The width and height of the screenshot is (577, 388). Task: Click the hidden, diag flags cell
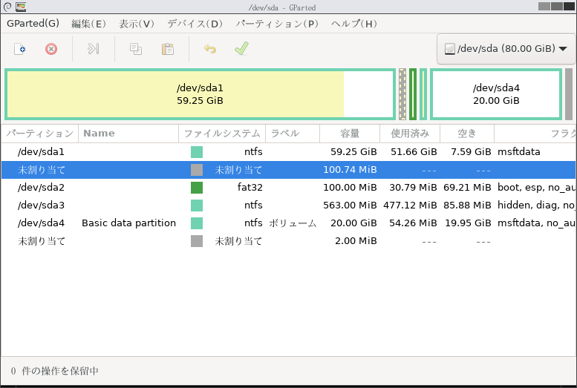pyautogui.click(x=536, y=205)
